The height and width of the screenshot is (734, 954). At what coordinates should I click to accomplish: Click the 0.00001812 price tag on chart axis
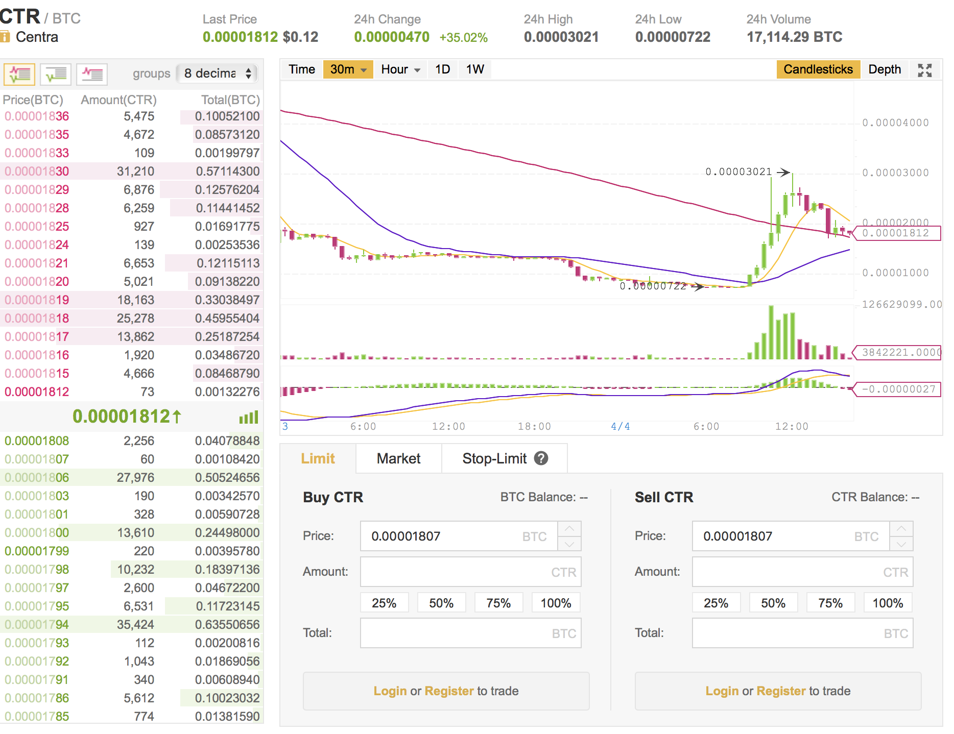click(x=897, y=233)
